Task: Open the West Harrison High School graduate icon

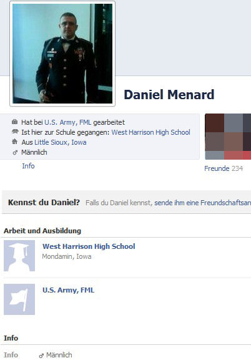Action: tap(19, 256)
